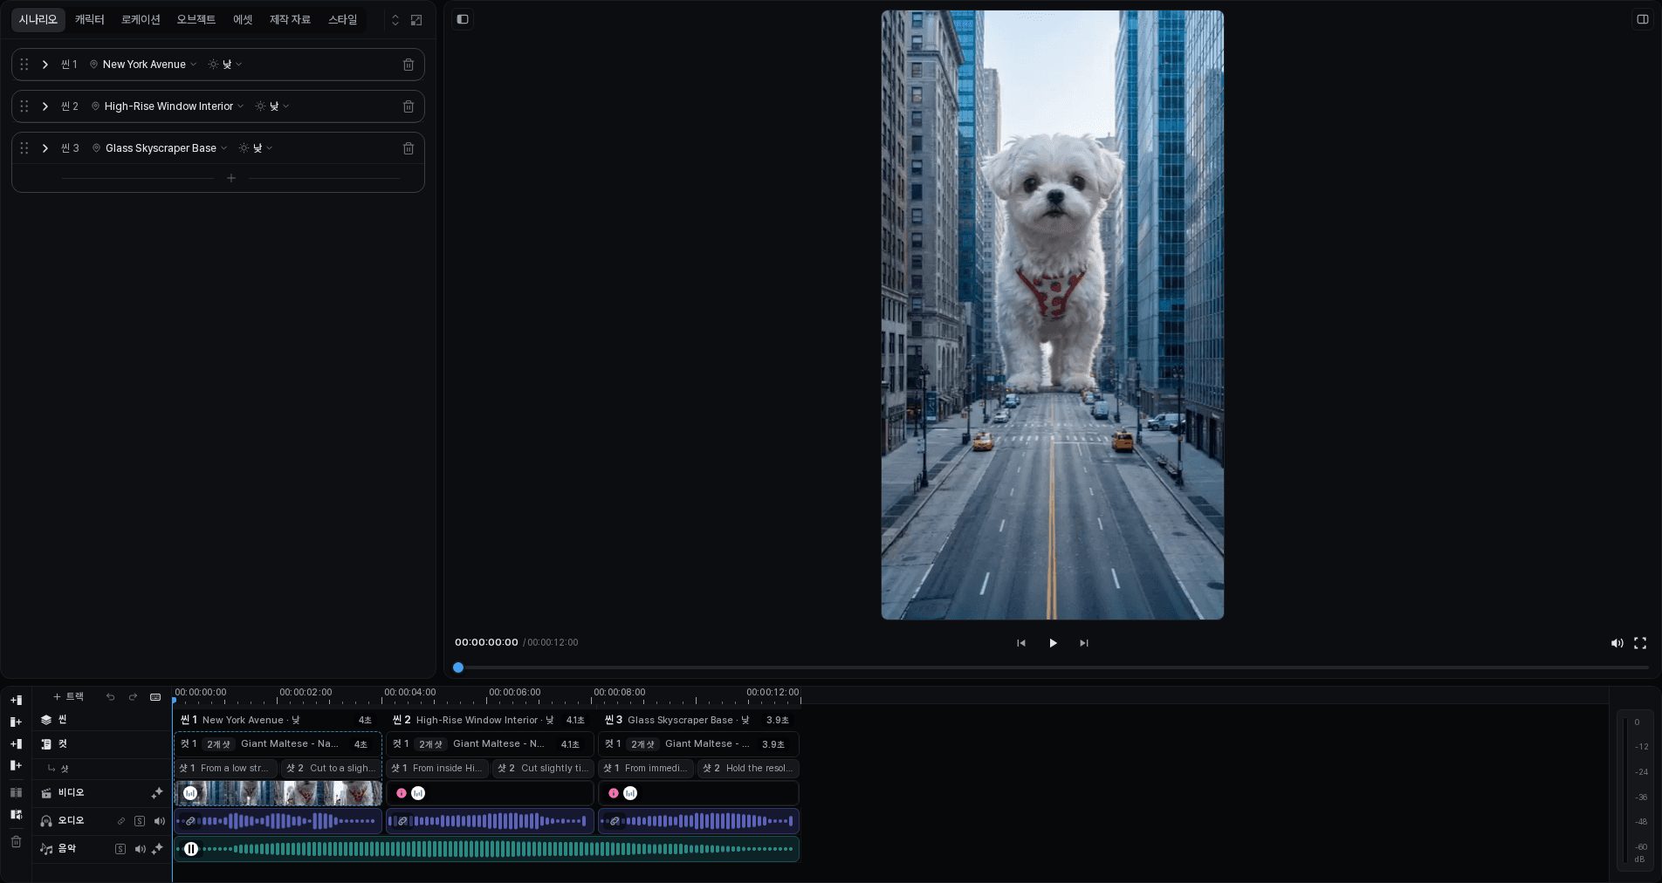Undo the last timeline action
The image size is (1662, 883).
point(110,697)
